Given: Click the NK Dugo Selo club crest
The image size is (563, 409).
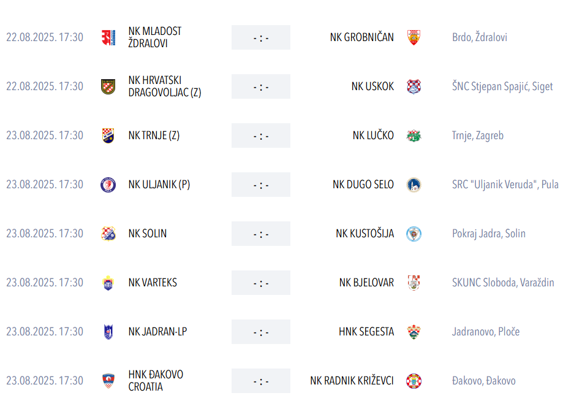Looking at the screenshot, I should coord(414,185).
